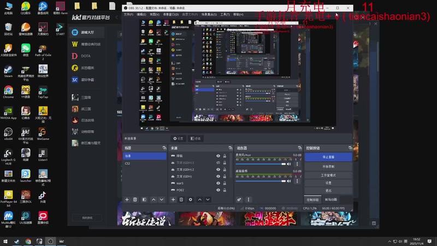Undock the Audio Mixer panel
The width and height of the screenshot is (437, 246).
(x=299, y=148)
